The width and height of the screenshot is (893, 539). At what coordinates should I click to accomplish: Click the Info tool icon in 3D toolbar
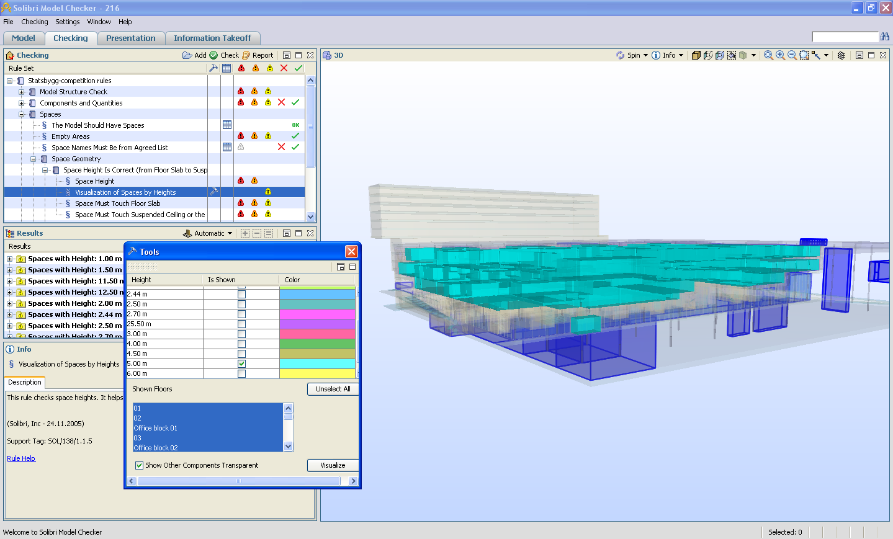(x=656, y=55)
